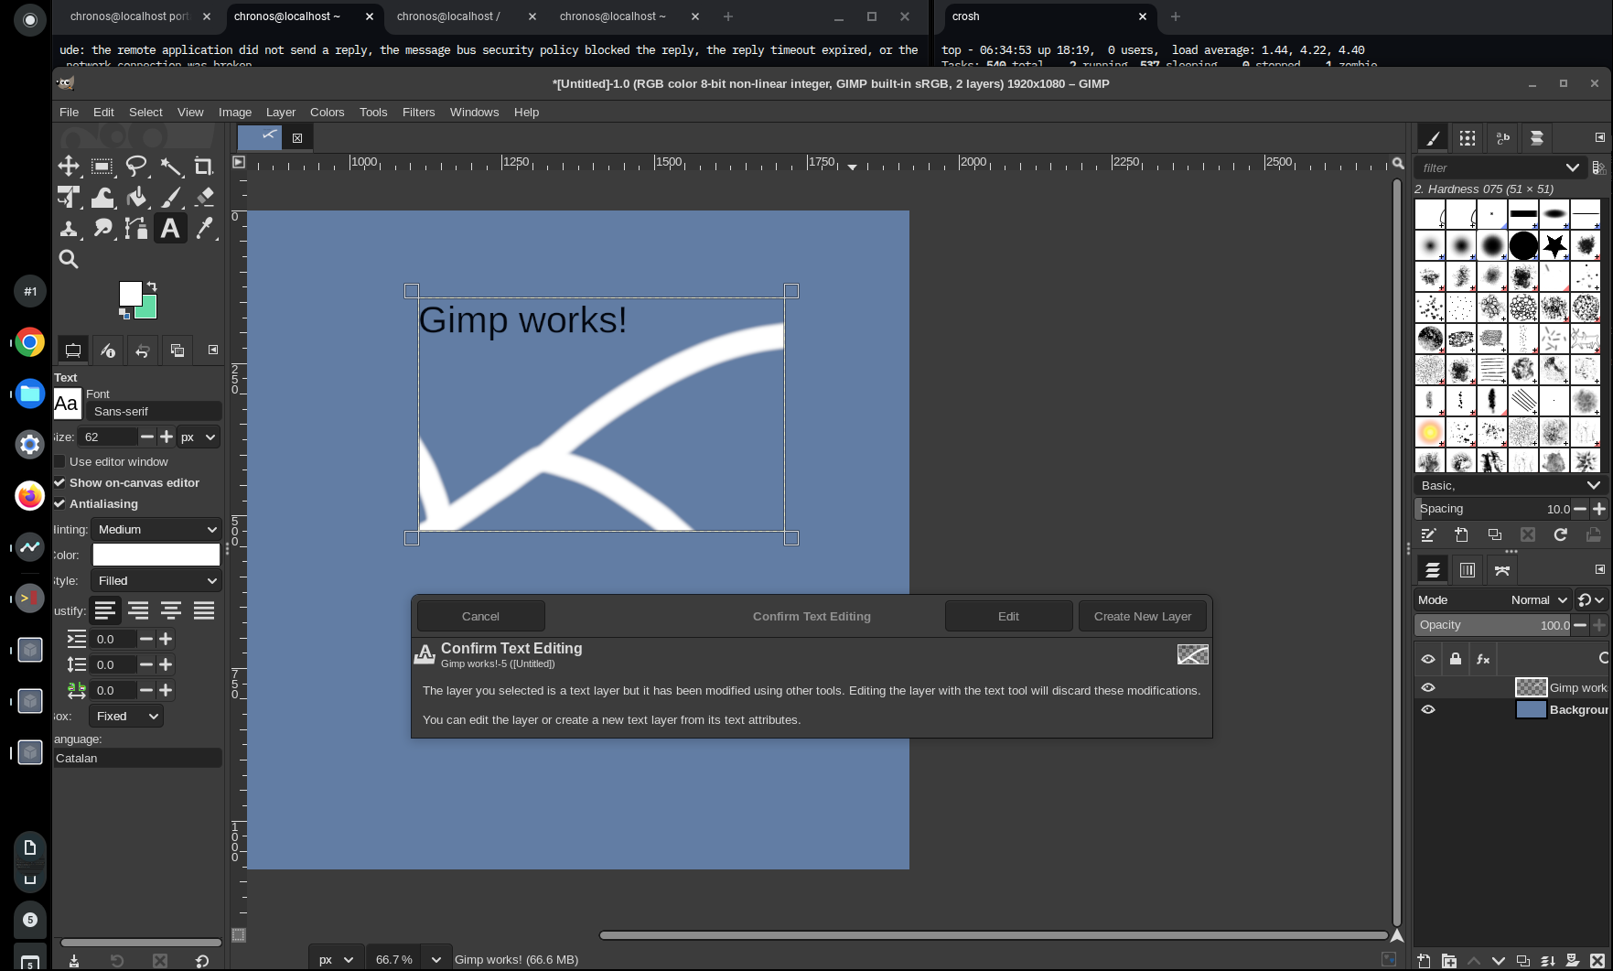Select the Smudge tool

click(102, 229)
